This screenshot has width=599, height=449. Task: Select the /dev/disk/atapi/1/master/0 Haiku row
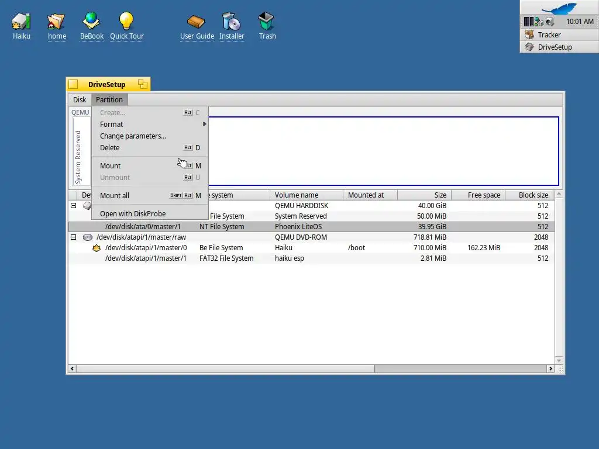click(311, 248)
